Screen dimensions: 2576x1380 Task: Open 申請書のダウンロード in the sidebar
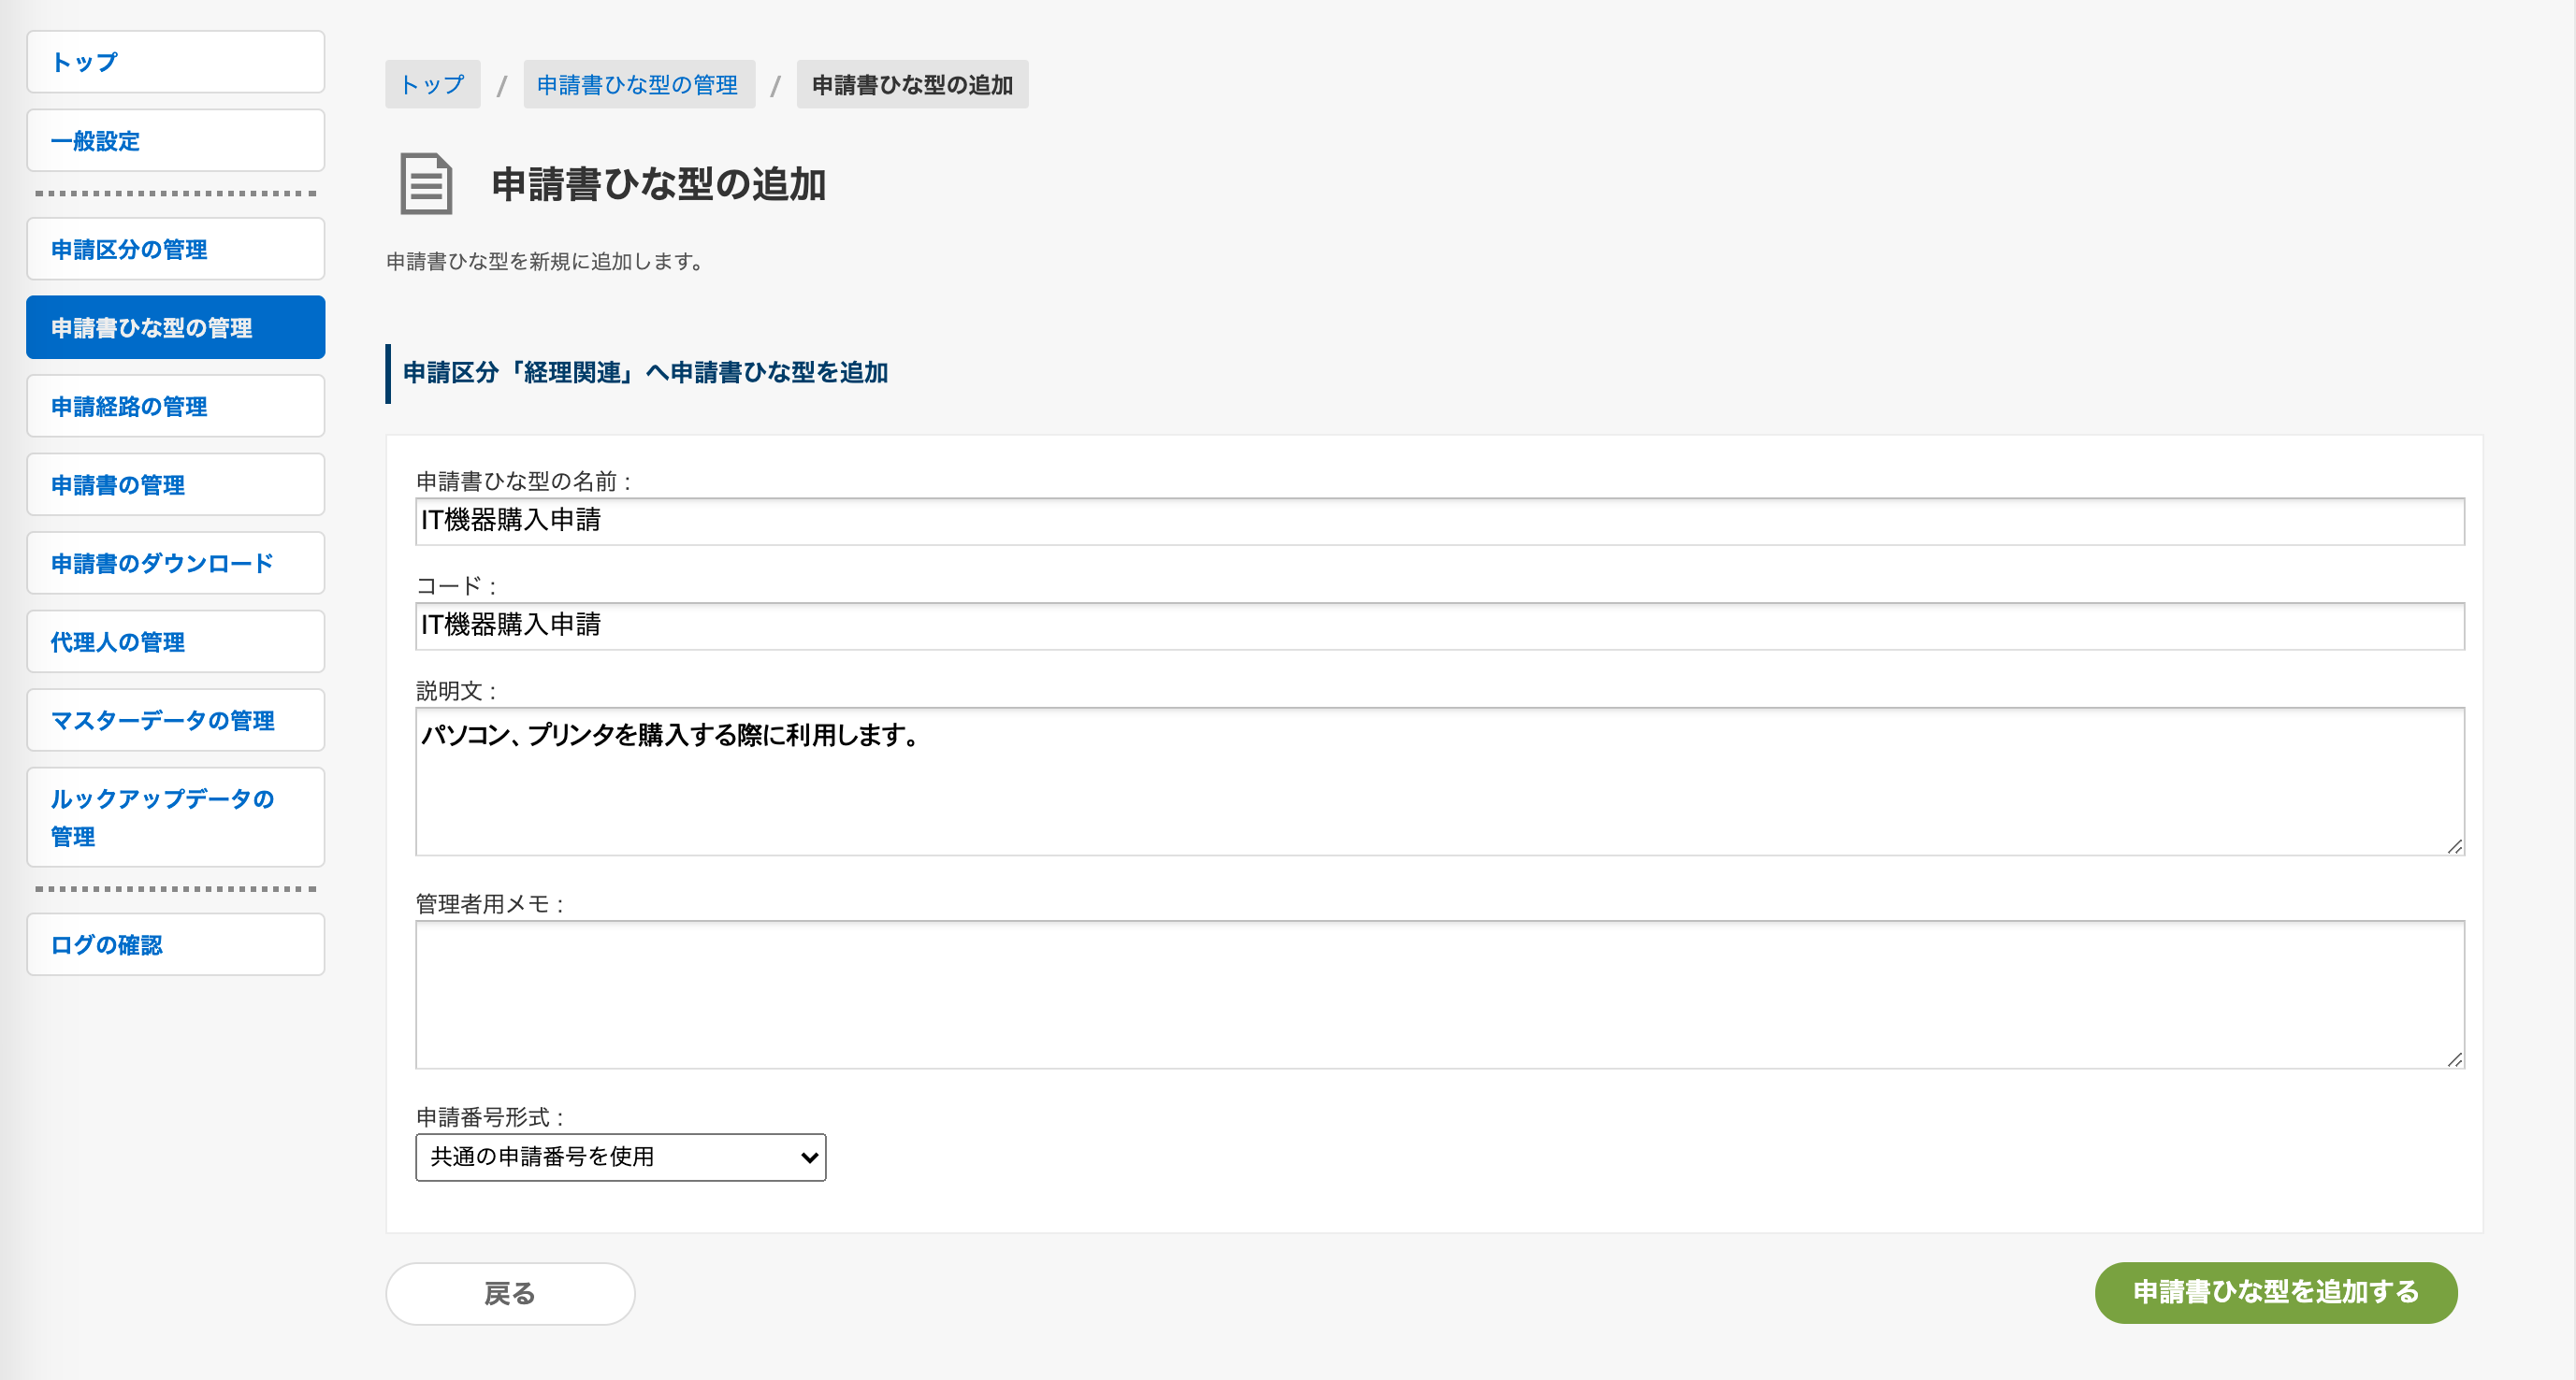click(175, 563)
